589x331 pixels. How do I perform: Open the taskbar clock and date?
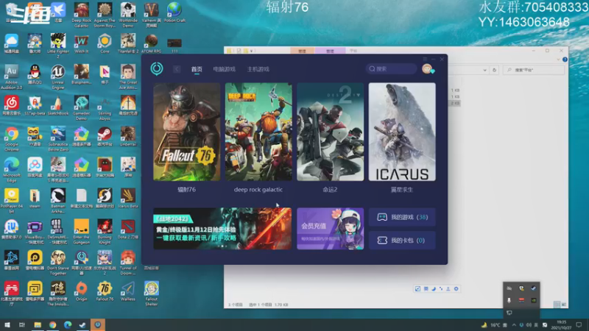pyautogui.click(x=561, y=325)
